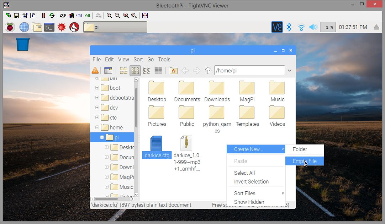
Task: Refresh the TightVNC screen
Action: pyautogui.click(x=52, y=16)
